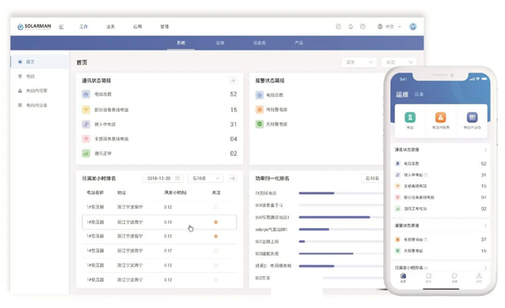Click the highlighted table row's 0.12 value
Screen dimensions: 505x308
tap(167, 222)
